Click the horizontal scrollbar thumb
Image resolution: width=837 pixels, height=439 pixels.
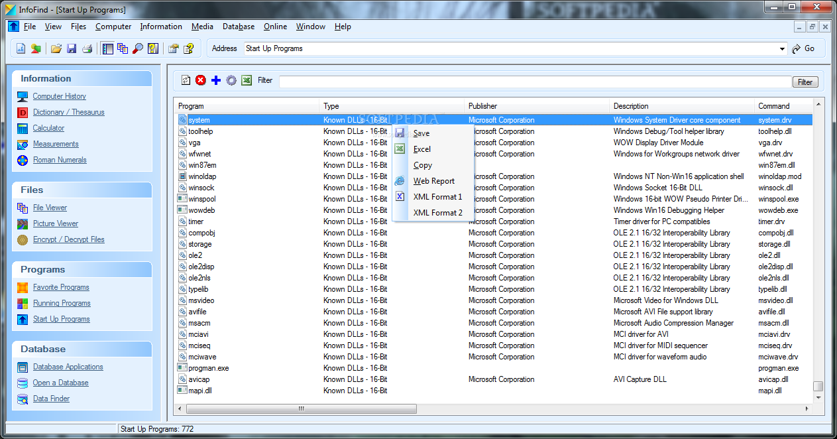click(x=301, y=408)
